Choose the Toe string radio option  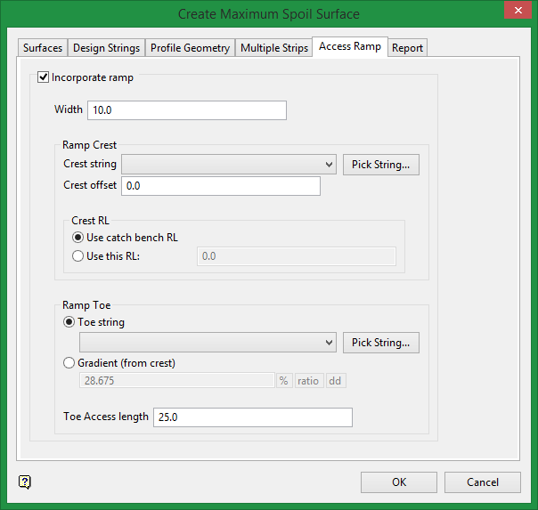click(70, 322)
